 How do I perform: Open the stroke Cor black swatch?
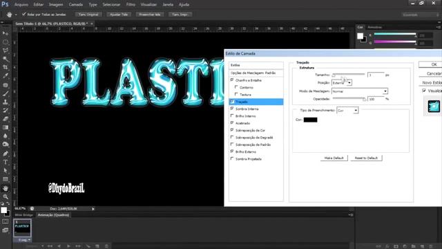(x=310, y=120)
